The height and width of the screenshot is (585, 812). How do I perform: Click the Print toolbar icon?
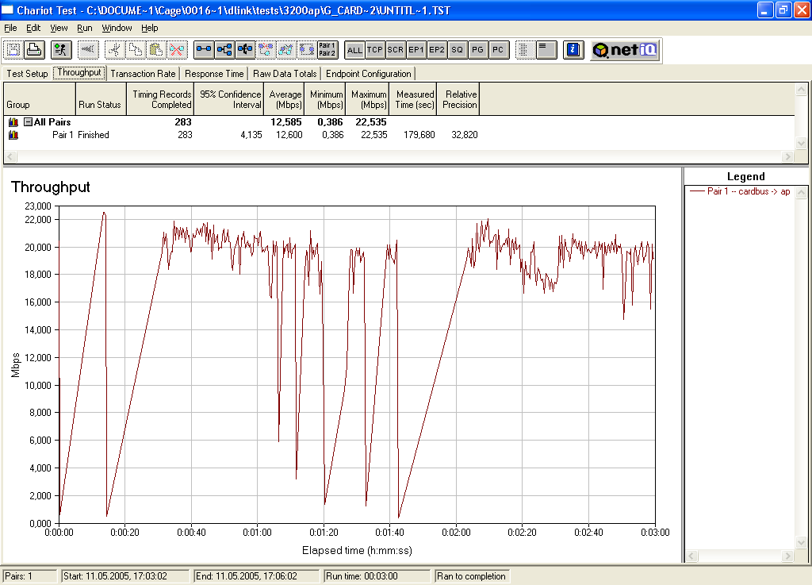(34, 50)
